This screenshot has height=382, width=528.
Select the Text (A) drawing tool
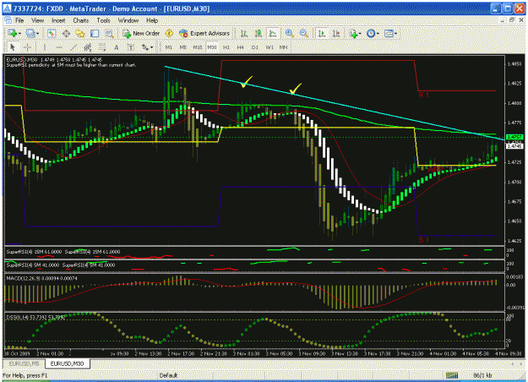(117, 47)
